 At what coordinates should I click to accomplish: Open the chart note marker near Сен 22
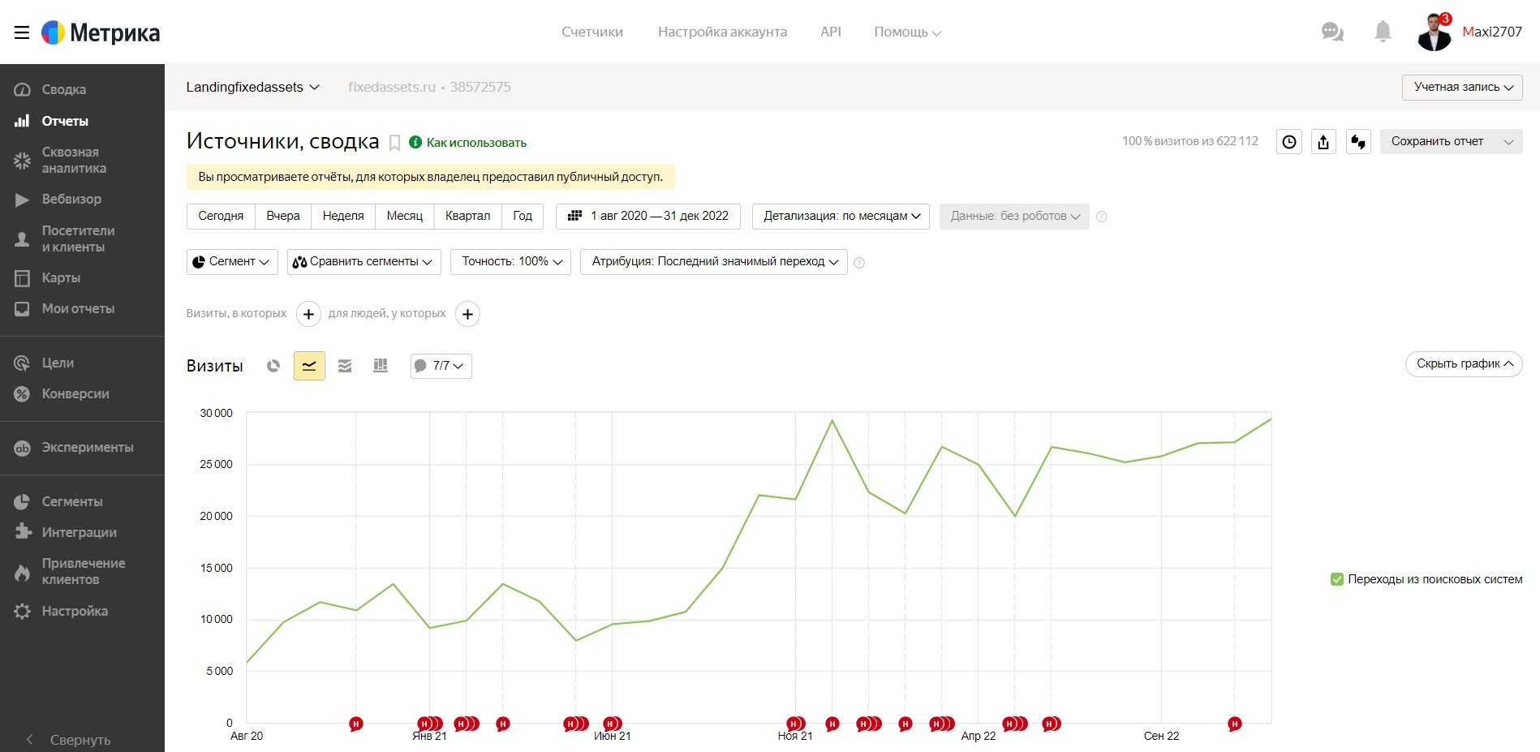(1234, 724)
